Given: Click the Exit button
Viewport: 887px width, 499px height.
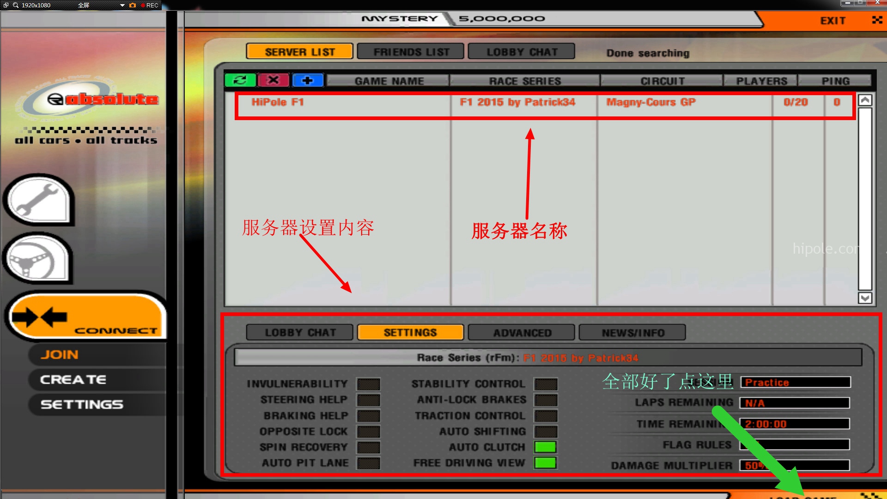Looking at the screenshot, I should coord(833,20).
